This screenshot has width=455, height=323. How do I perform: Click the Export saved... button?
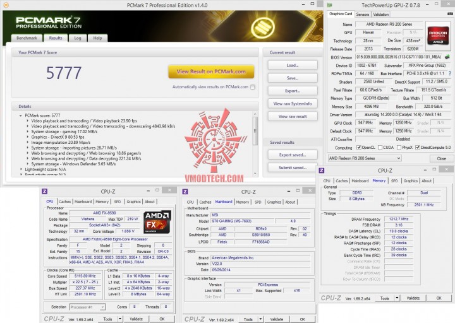293,155
